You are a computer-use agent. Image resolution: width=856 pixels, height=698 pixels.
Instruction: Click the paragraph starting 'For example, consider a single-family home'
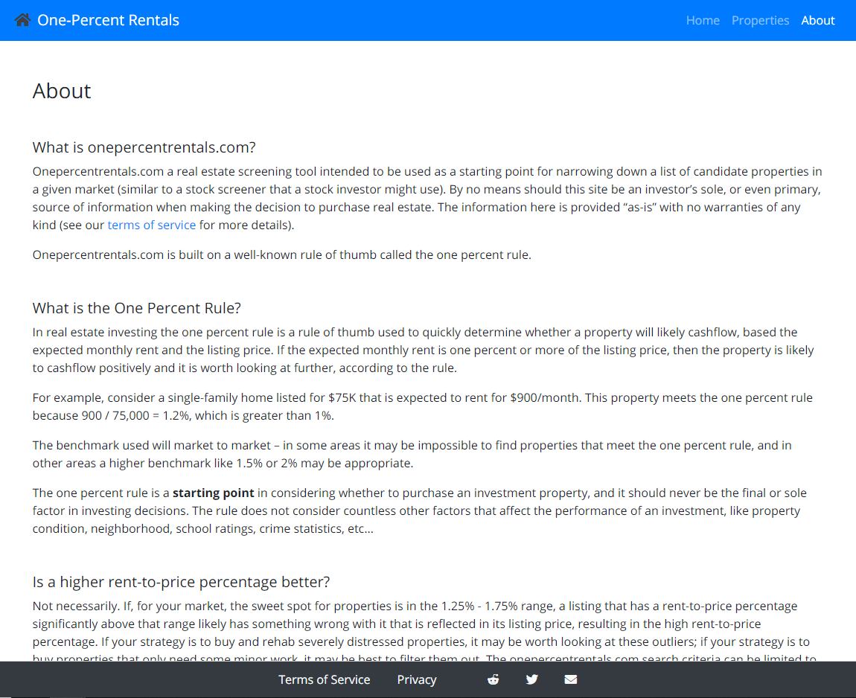tap(423, 406)
